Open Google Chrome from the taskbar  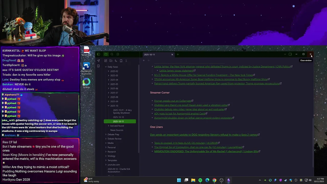pyautogui.click(x=214, y=180)
